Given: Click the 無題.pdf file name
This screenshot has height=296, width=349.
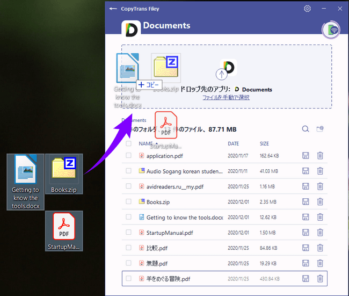Looking at the screenshot, I should 157,263.
